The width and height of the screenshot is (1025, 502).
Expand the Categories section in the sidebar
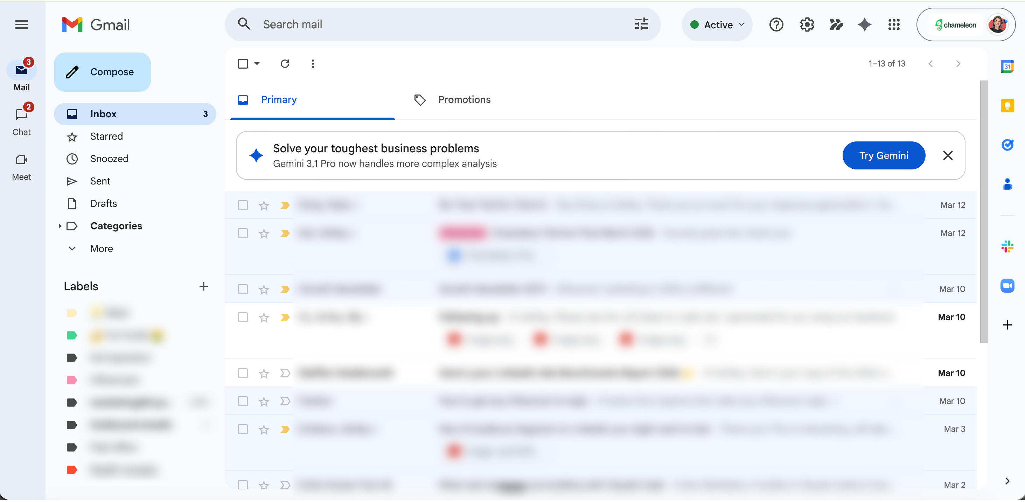(60, 226)
